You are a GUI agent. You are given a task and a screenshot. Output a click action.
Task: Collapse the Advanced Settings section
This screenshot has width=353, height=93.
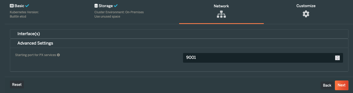pyautogui.click(x=179, y=43)
